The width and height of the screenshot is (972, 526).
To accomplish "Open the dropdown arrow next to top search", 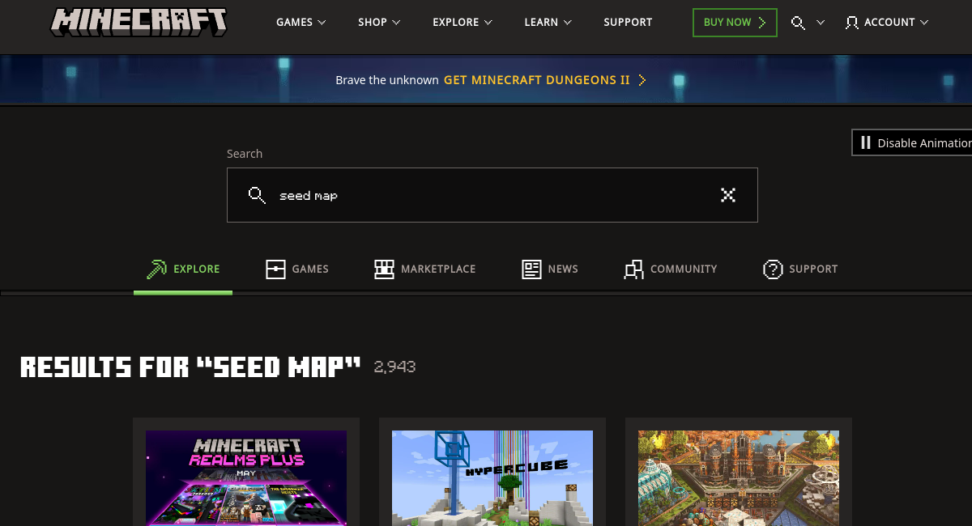I will click(x=821, y=23).
